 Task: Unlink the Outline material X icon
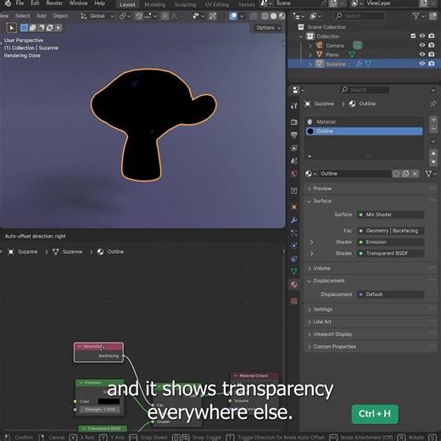[415, 174]
